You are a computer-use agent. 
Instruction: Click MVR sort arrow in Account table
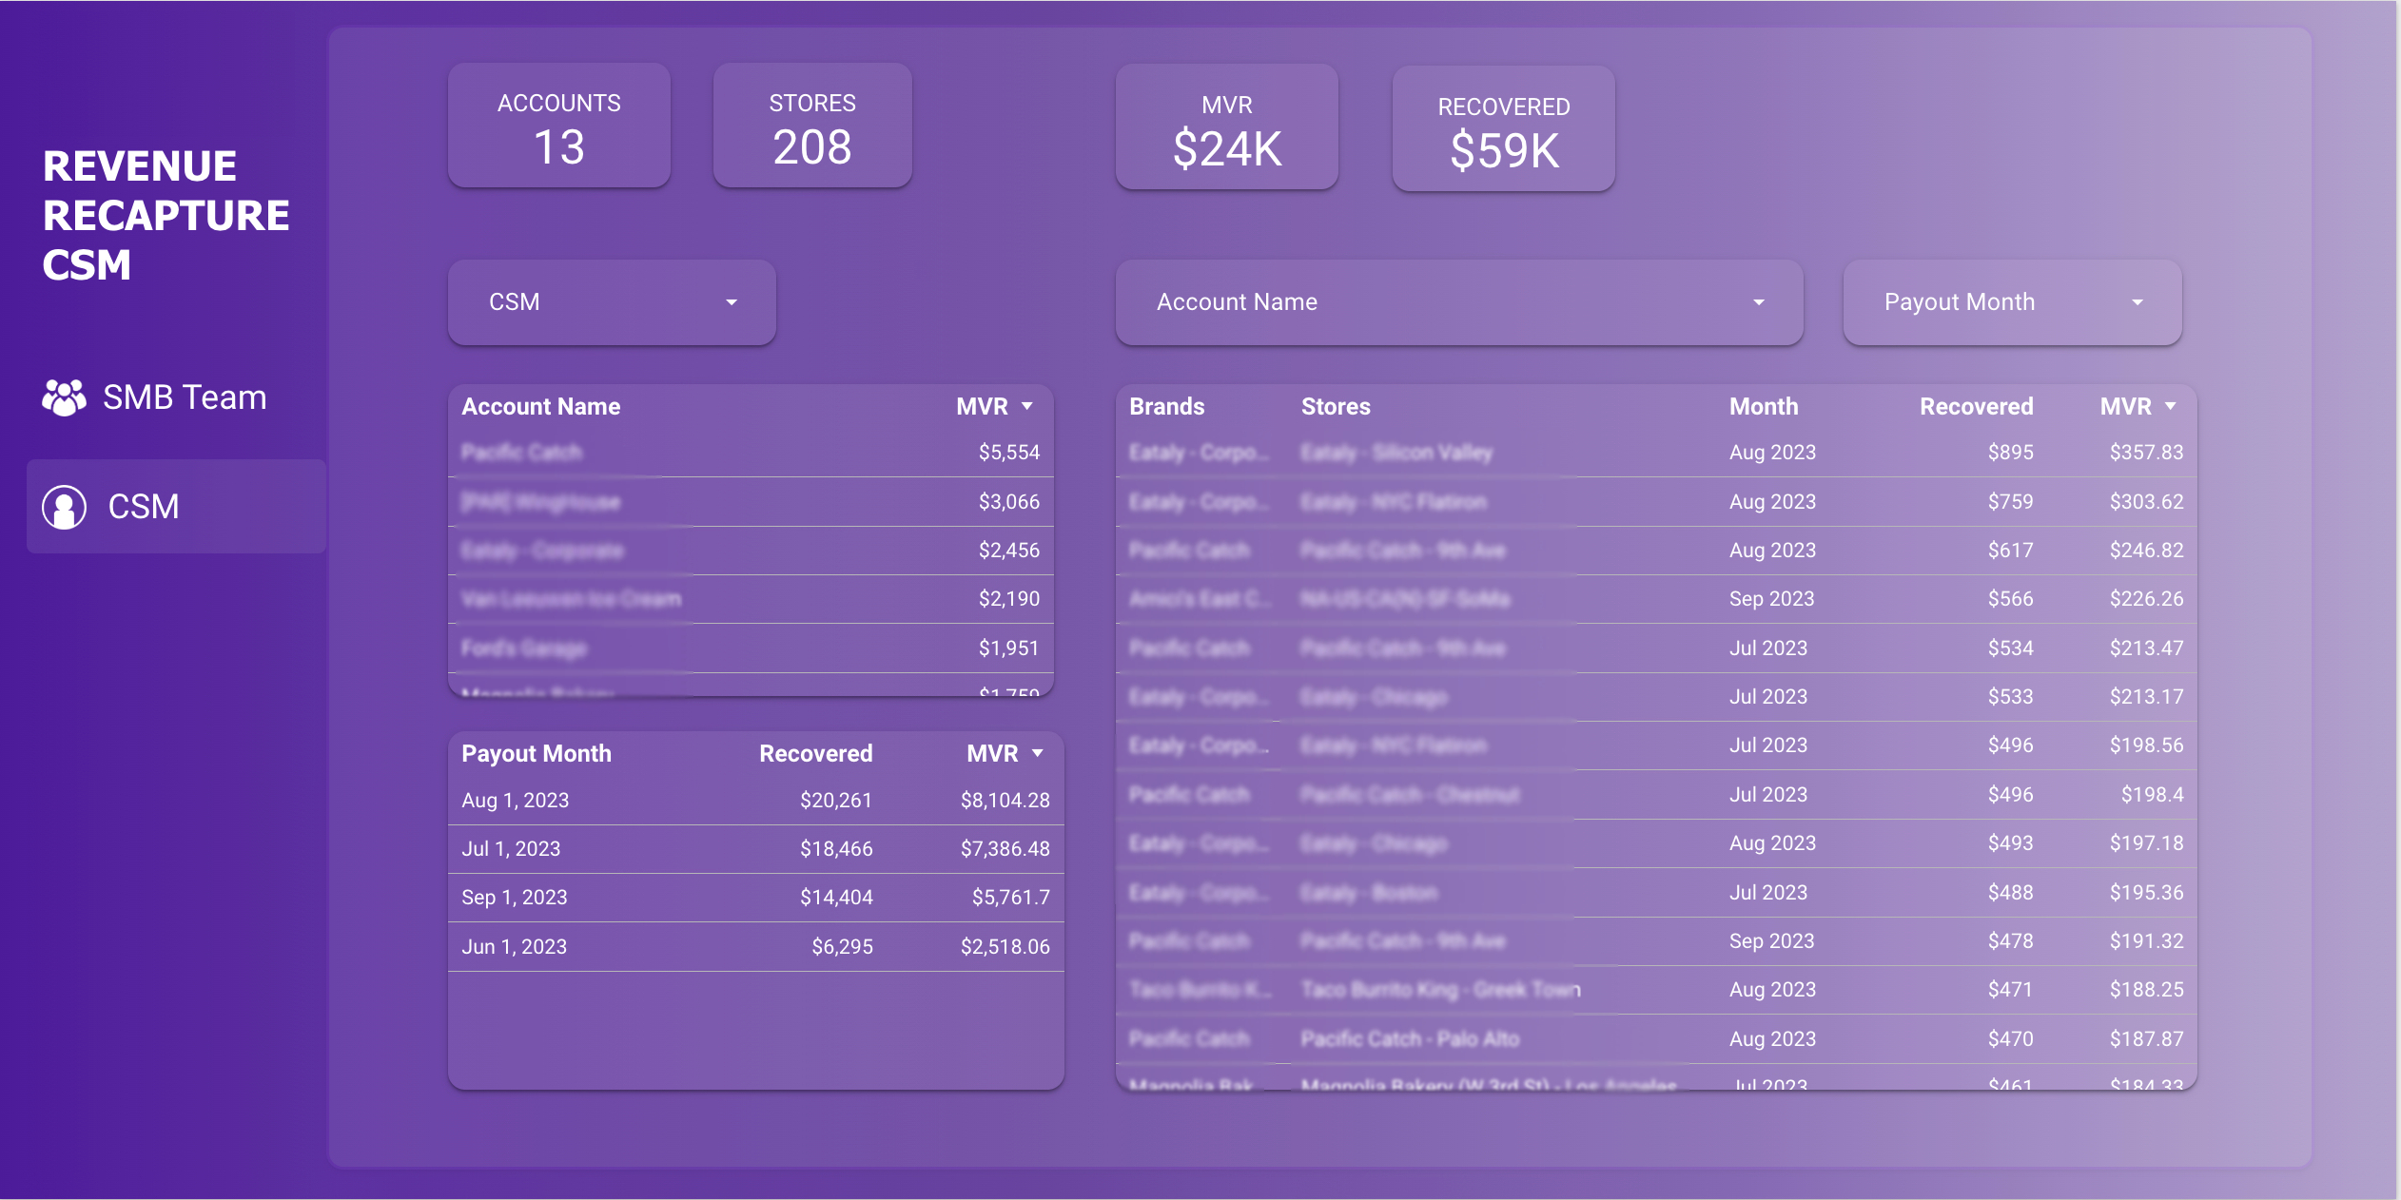1027,406
